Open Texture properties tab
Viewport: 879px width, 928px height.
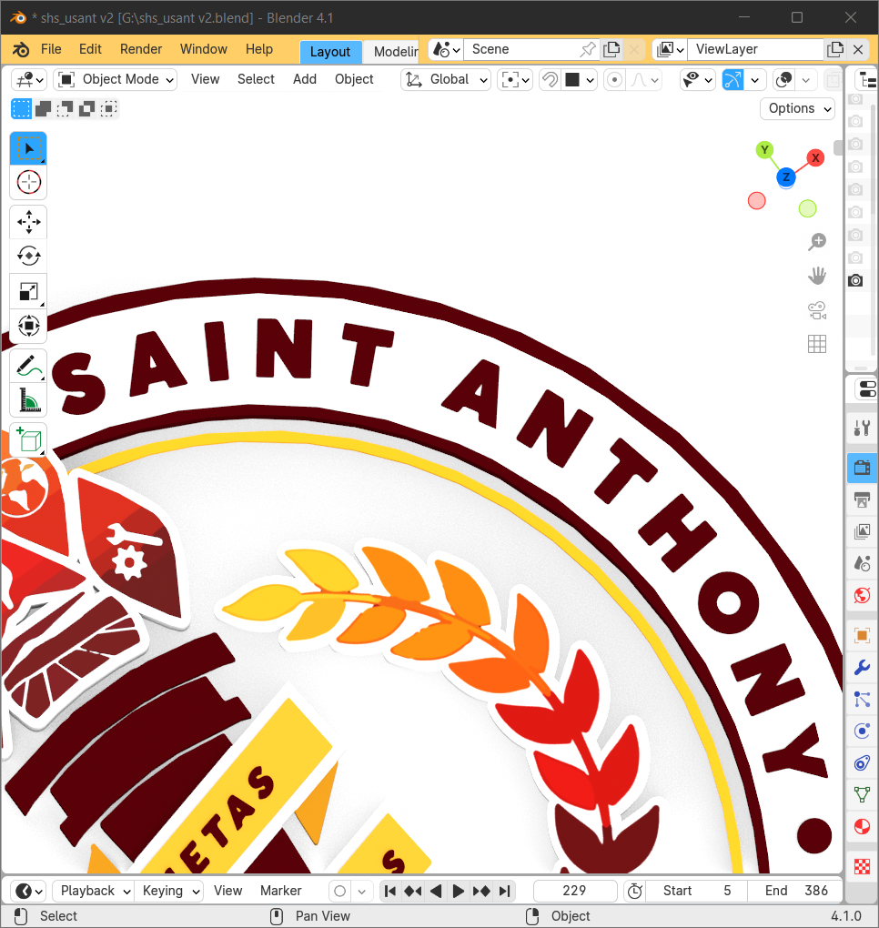(862, 867)
